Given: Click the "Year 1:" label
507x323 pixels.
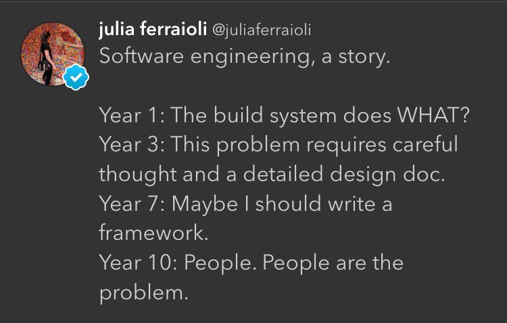Looking at the screenshot, I should coord(132,115).
